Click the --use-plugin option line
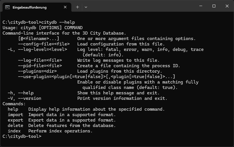This screenshot has width=234, height=147. [x=97, y=77]
